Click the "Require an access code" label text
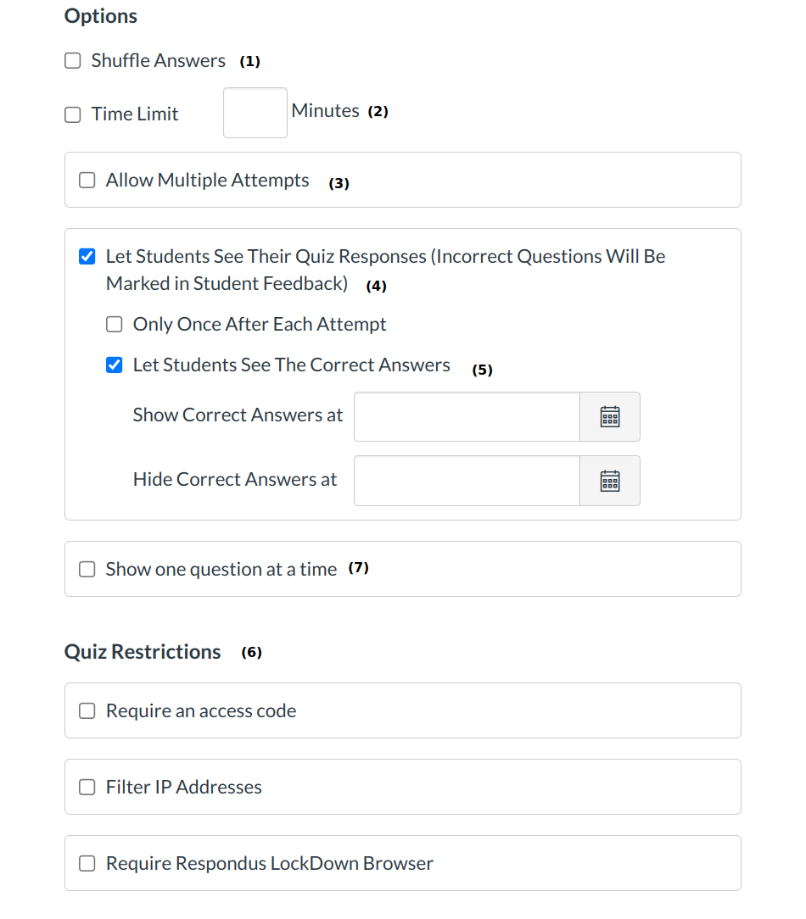This screenshot has width=806, height=919. click(201, 711)
